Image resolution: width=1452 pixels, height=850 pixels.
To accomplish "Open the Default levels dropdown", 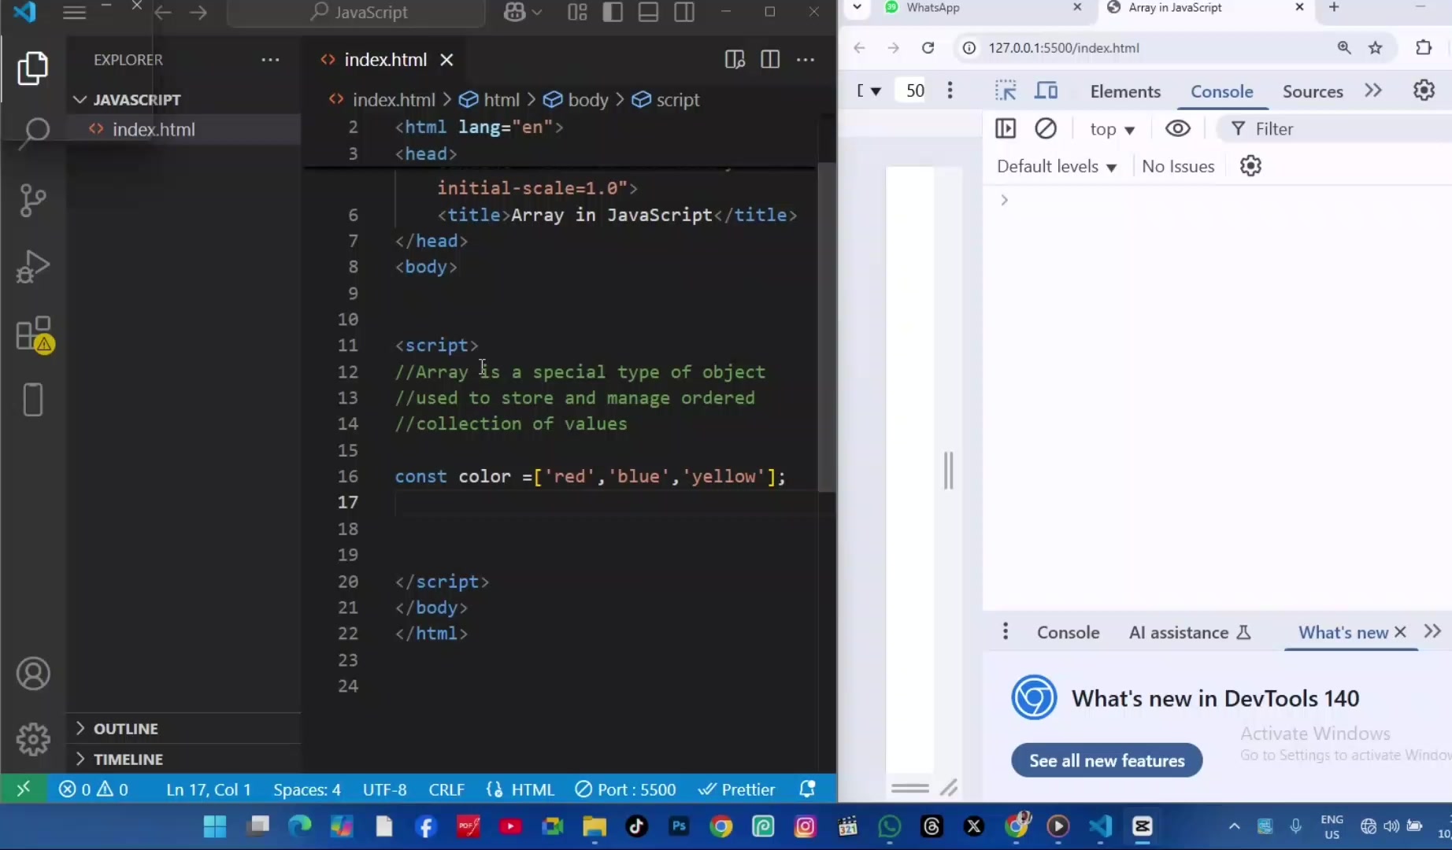I will click(x=1056, y=166).
